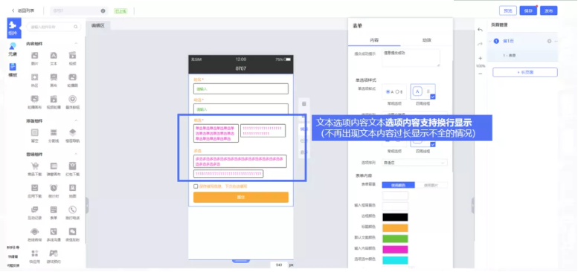Open the 选项排列 dropdown showing 自适应

coord(414,162)
